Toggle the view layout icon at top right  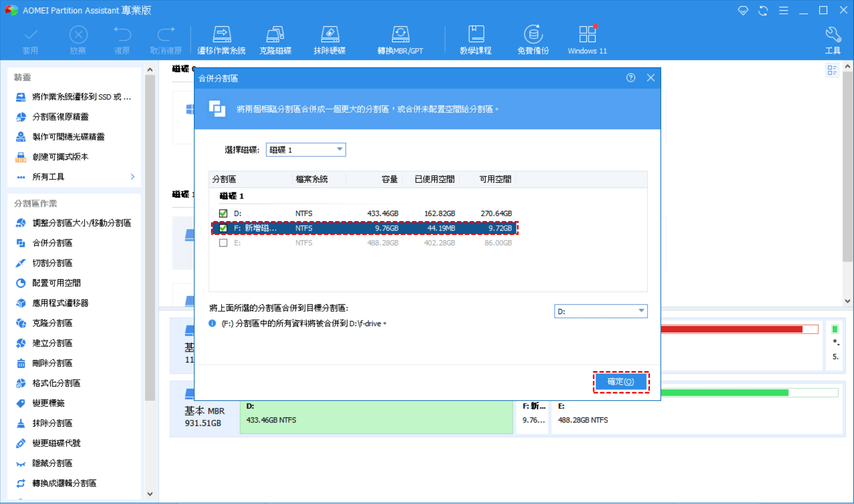832,70
